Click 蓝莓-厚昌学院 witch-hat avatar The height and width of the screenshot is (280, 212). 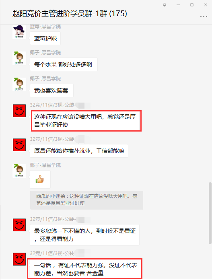pyautogui.click(x=19, y=32)
